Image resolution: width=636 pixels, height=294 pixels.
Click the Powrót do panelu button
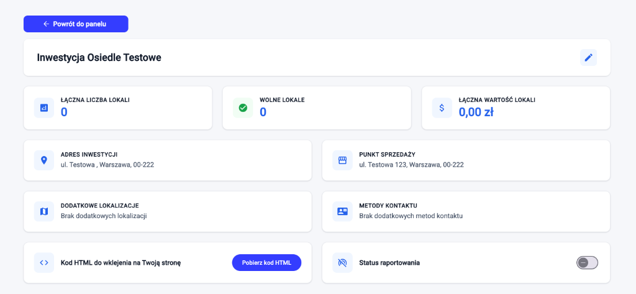(76, 24)
